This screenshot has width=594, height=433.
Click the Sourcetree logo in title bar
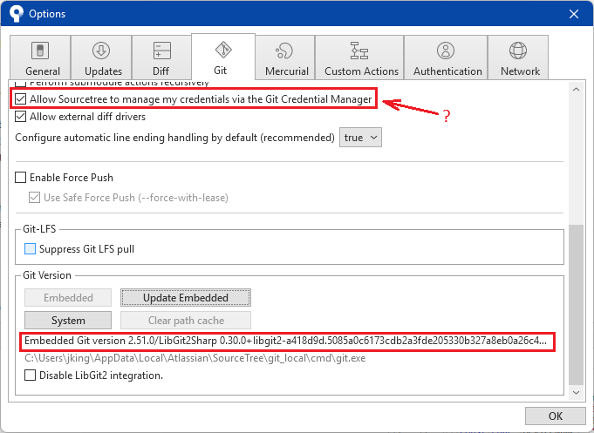tap(17, 14)
